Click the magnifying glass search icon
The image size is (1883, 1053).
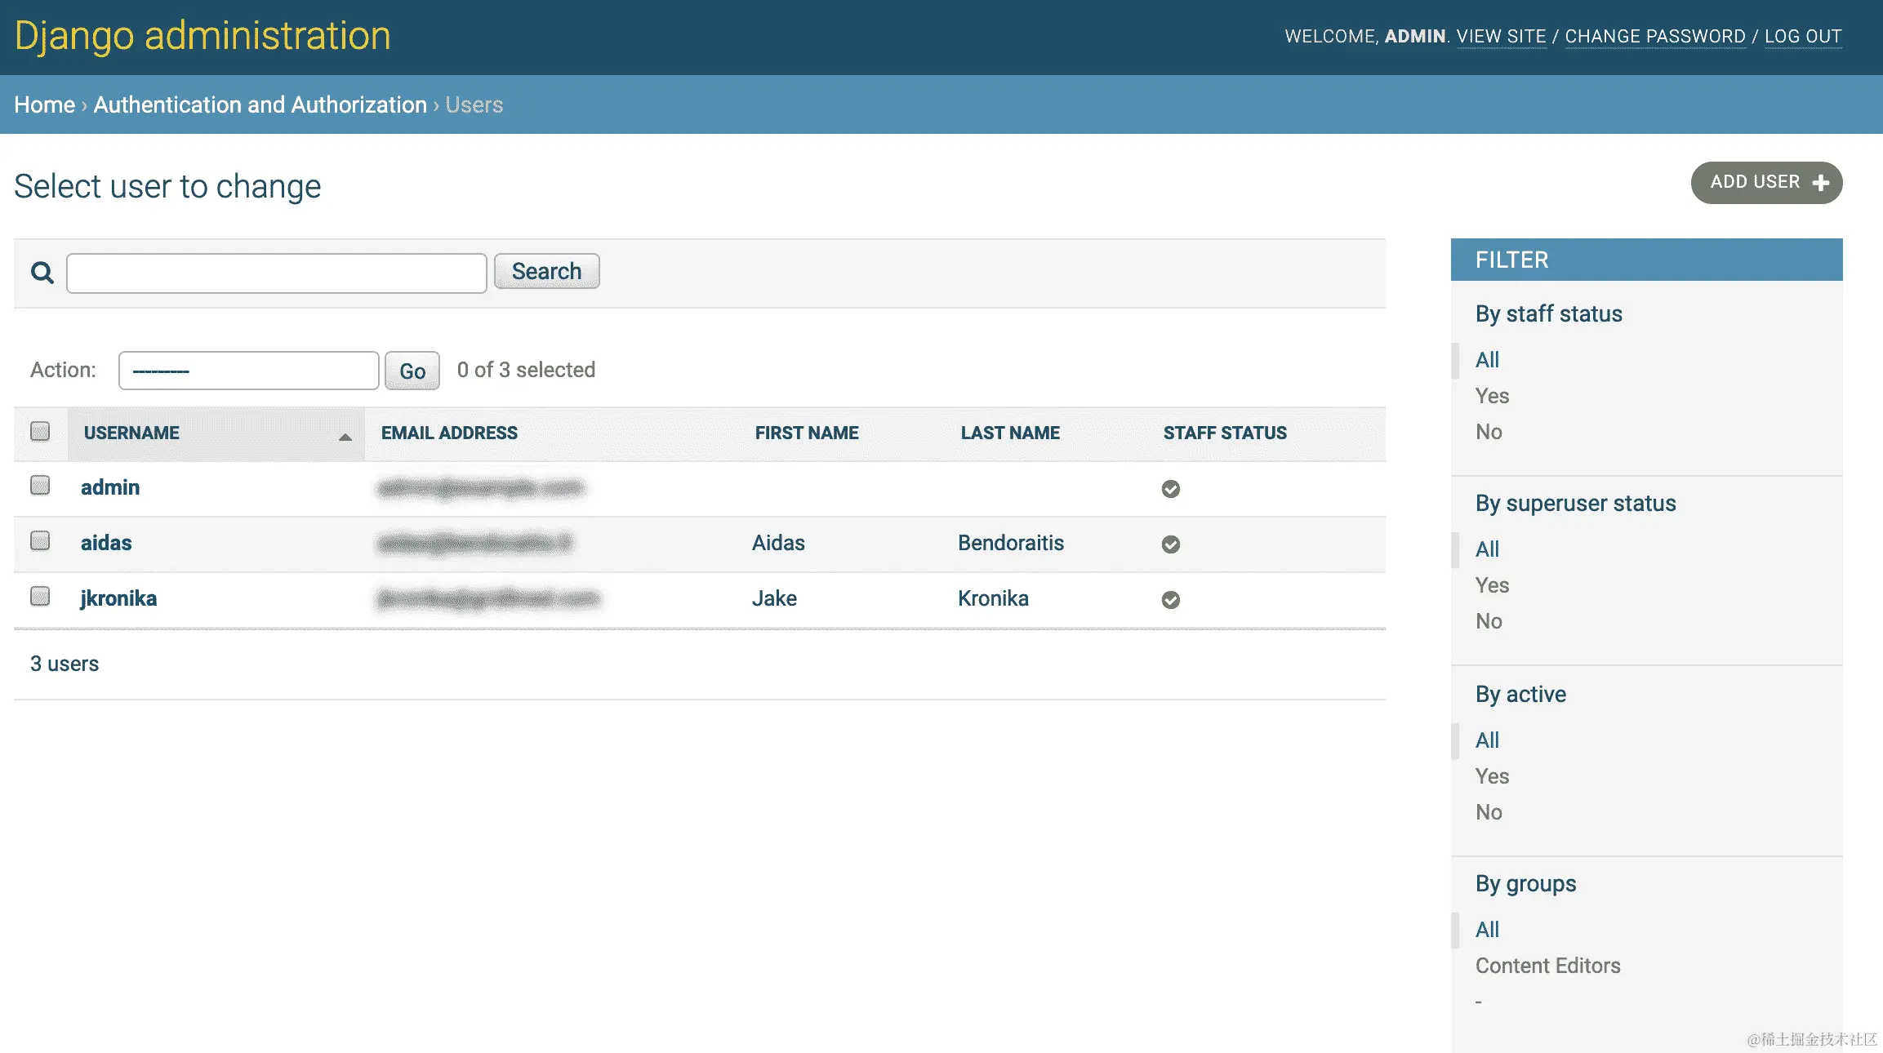pyautogui.click(x=42, y=273)
